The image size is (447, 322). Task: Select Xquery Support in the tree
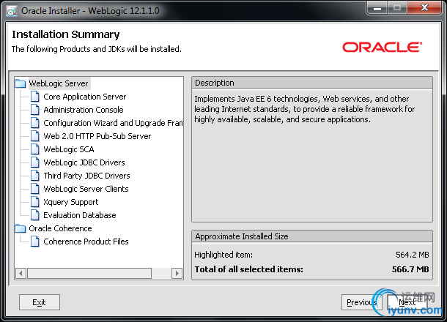[70, 202]
